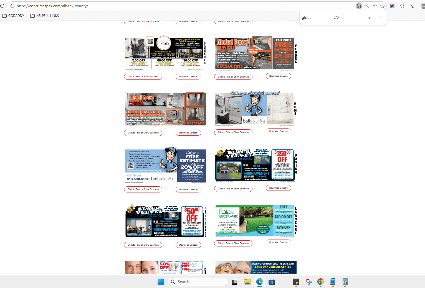The width and height of the screenshot is (425, 288).
Task: Open the Extensions puzzle menu
Action: point(402,6)
